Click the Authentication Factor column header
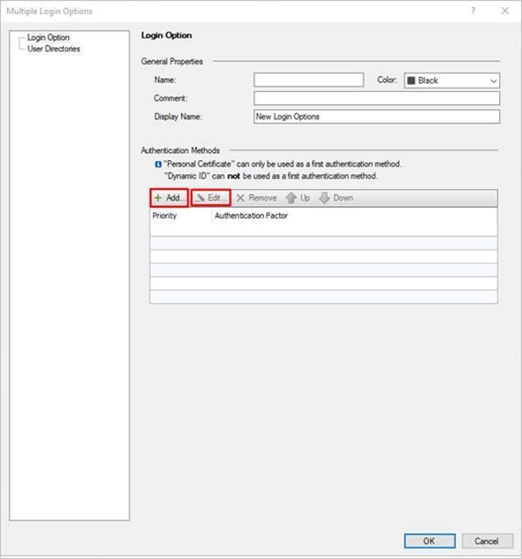The width and height of the screenshot is (522, 559). pyautogui.click(x=354, y=216)
